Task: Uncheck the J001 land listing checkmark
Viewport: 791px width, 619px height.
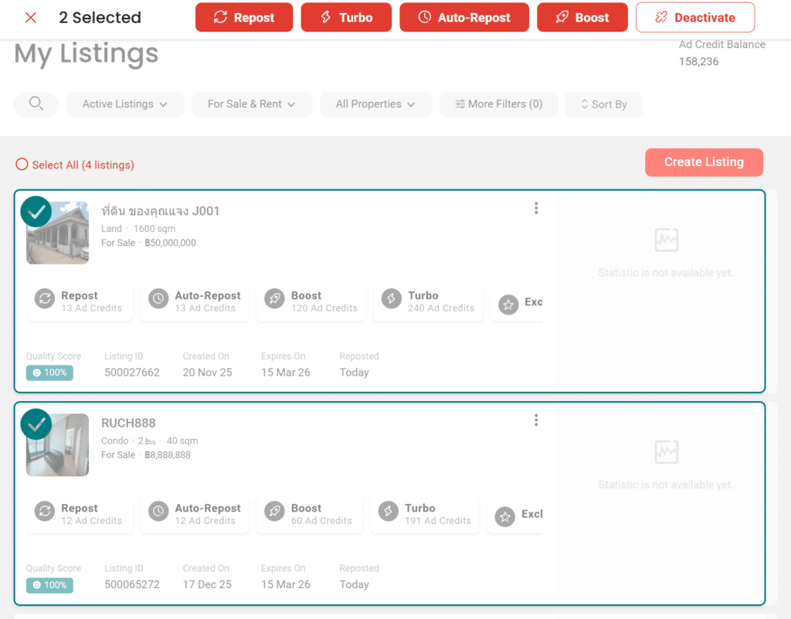Action: pyautogui.click(x=36, y=212)
